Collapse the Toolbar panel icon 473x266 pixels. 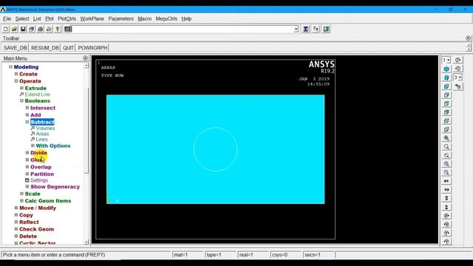point(468,38)
